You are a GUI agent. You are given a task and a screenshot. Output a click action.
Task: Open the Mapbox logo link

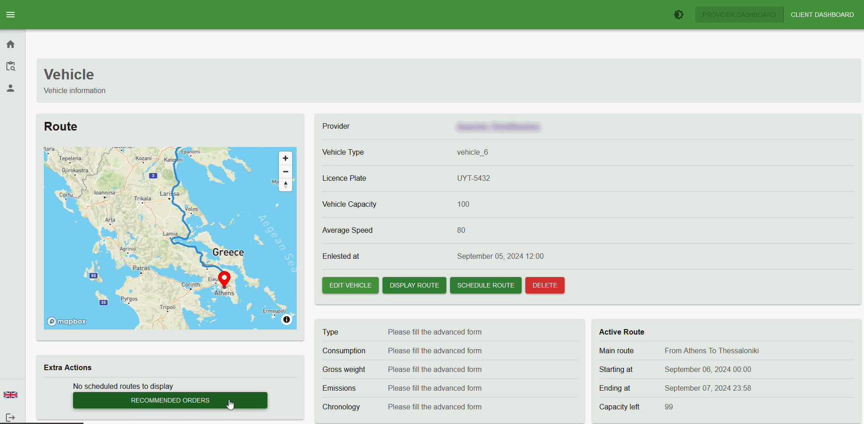pyautogui.click(x=67, y=321)
